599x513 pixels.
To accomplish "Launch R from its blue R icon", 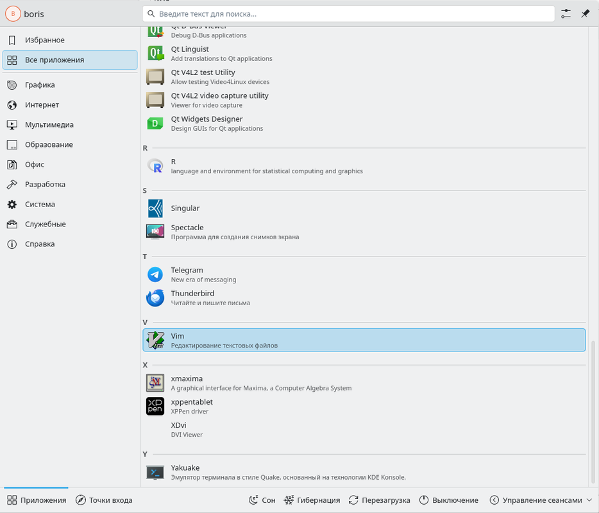I will coord(155,166).
